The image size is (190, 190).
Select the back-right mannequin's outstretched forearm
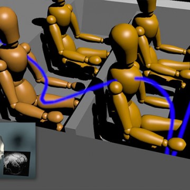[x=172, y=49]
